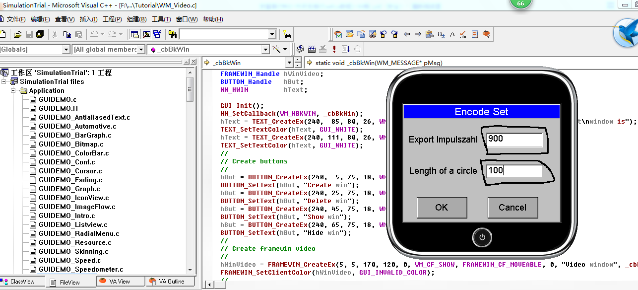The image size is (638, 290).
Task: Click OK in Encode Set dialog
Action: [x=442, y=208]
